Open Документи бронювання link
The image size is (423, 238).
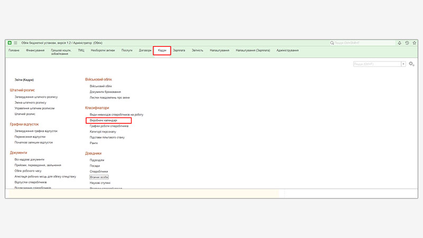[105, 91]
